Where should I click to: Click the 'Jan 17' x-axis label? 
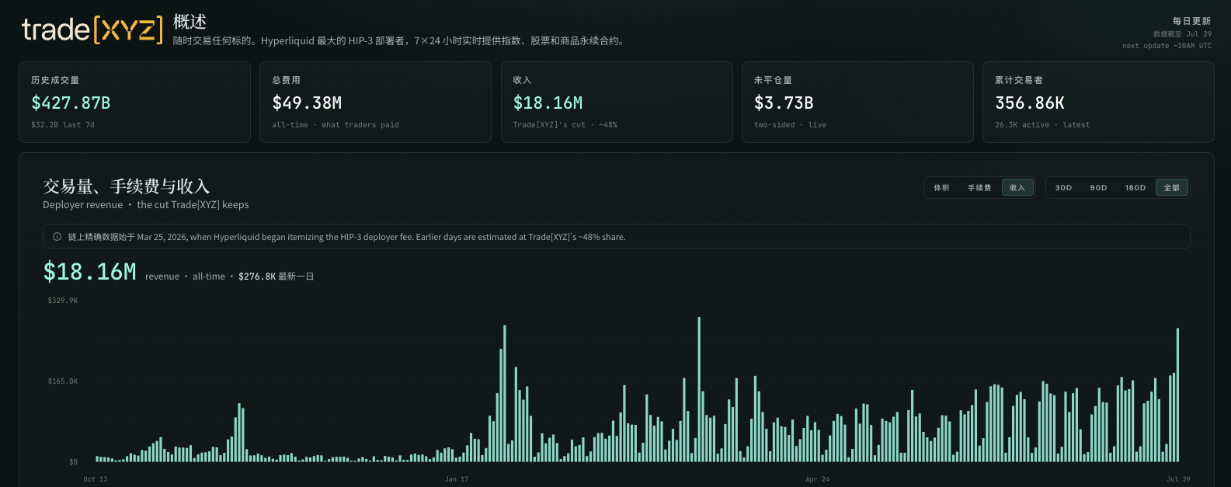457,479
